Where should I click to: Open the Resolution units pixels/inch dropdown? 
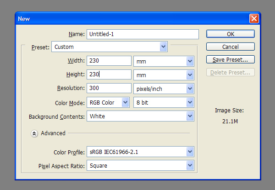coord(164,89)
